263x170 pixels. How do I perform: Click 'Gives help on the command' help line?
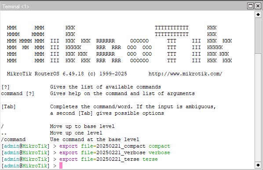pos(122,93)
